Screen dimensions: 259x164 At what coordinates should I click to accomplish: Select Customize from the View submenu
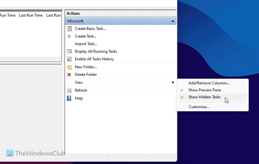[x=199, y=107]
